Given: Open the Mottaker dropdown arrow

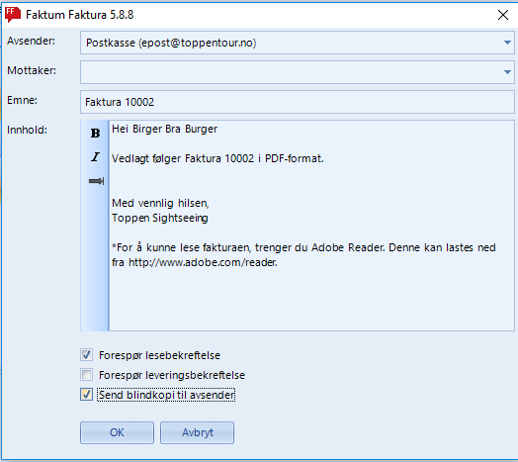Looking at the screenshot, I should pos(507,72).
